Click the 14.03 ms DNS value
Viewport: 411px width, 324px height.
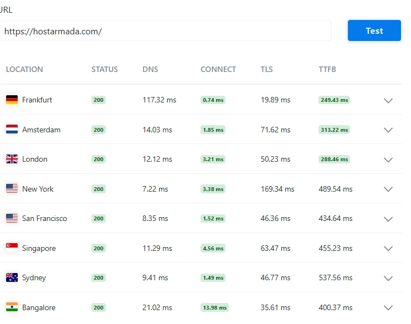pyautogui.click(x=157, y=130)
